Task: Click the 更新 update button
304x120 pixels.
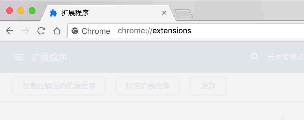Action: [x=209, y=86]
